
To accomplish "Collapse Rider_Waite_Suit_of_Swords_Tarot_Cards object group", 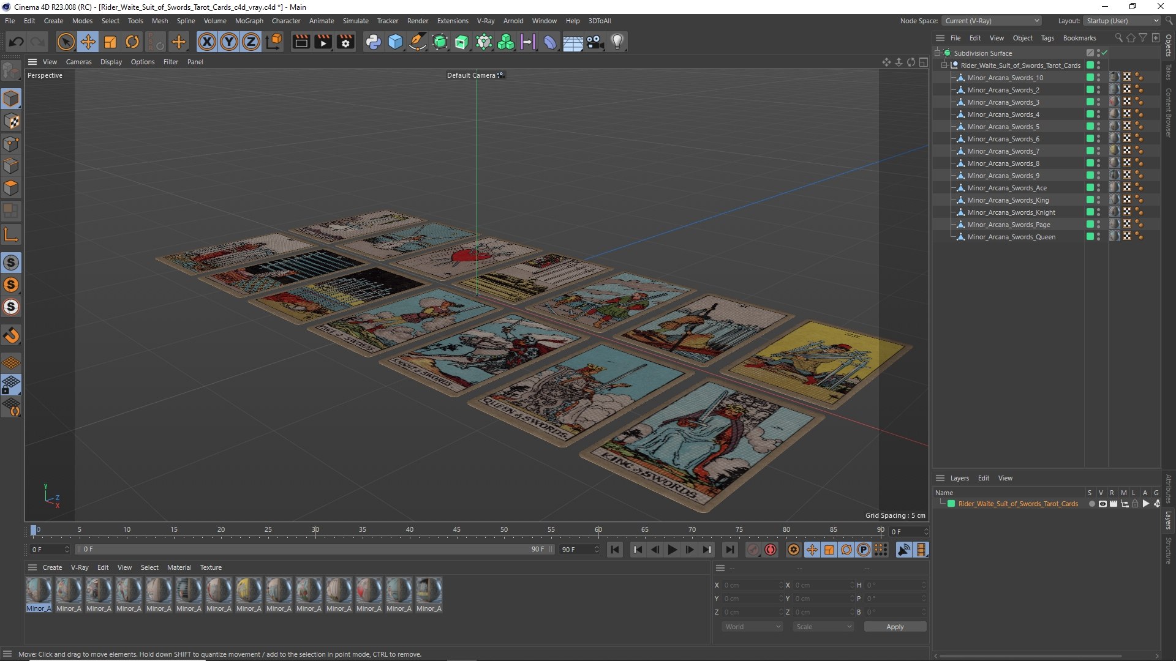I will [x=944, y=65].
